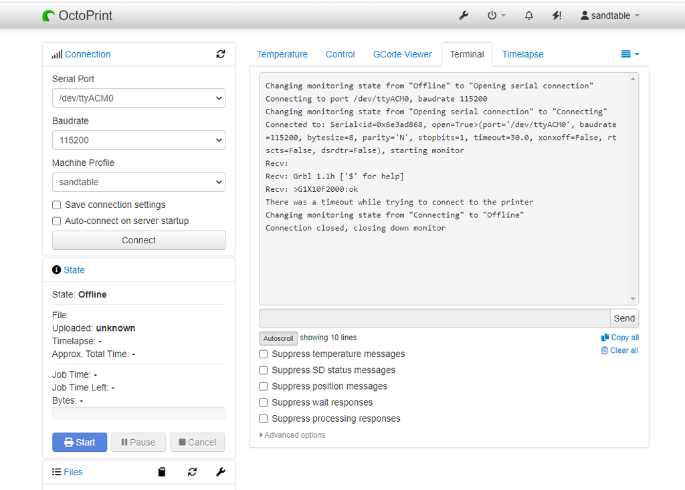Refresh the Files list icon
685x490 pixels.
pos(192,472)
